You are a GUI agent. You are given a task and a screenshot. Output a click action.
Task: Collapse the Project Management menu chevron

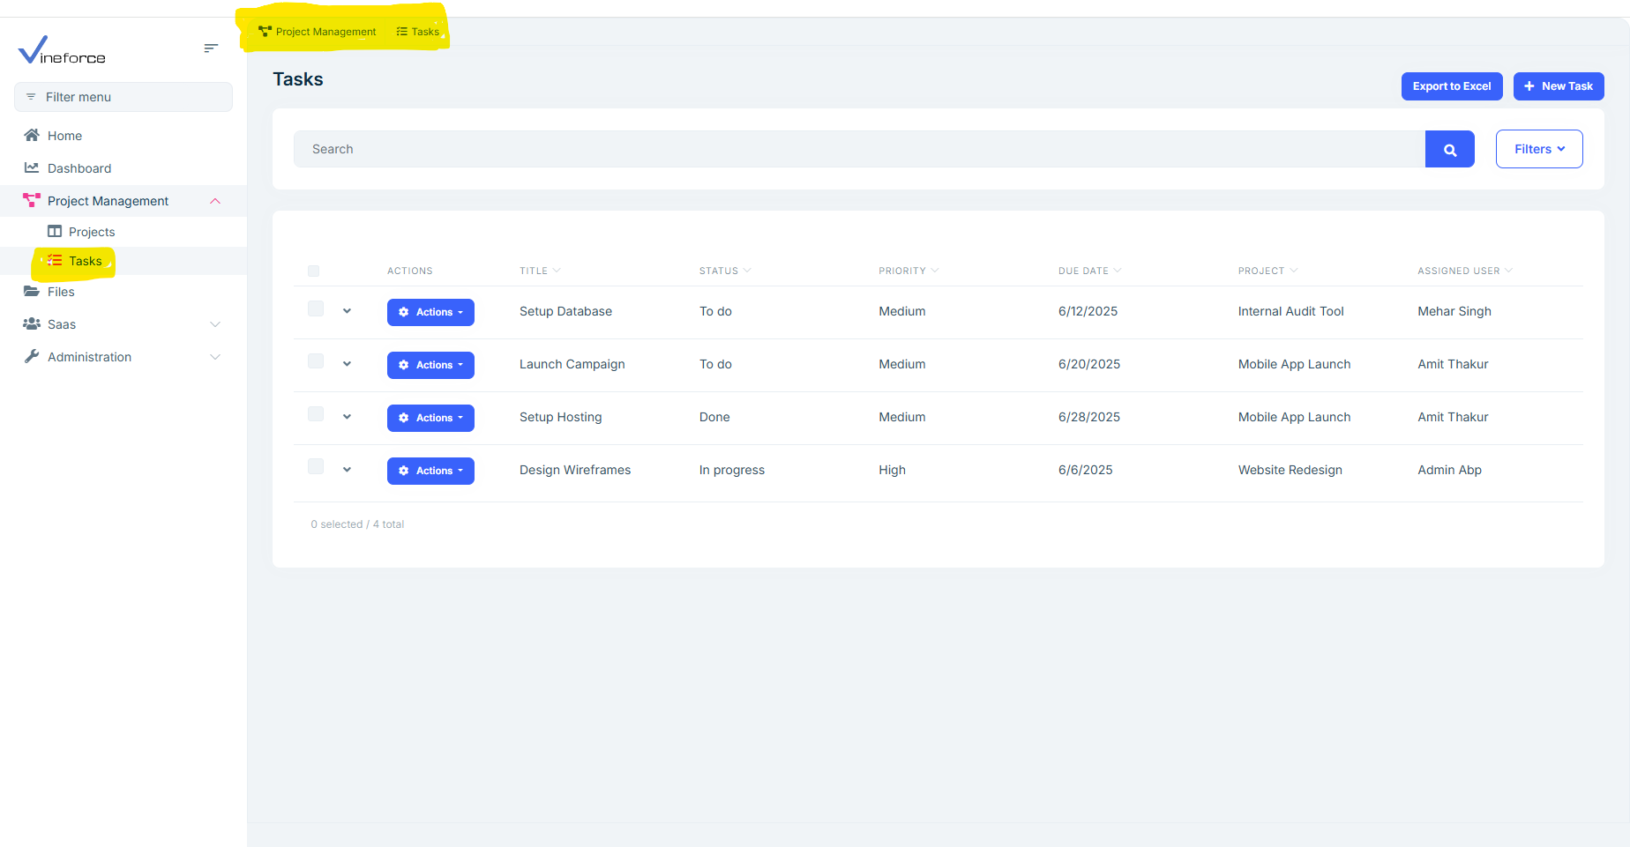pyautogui.click(x=215, y=201)
